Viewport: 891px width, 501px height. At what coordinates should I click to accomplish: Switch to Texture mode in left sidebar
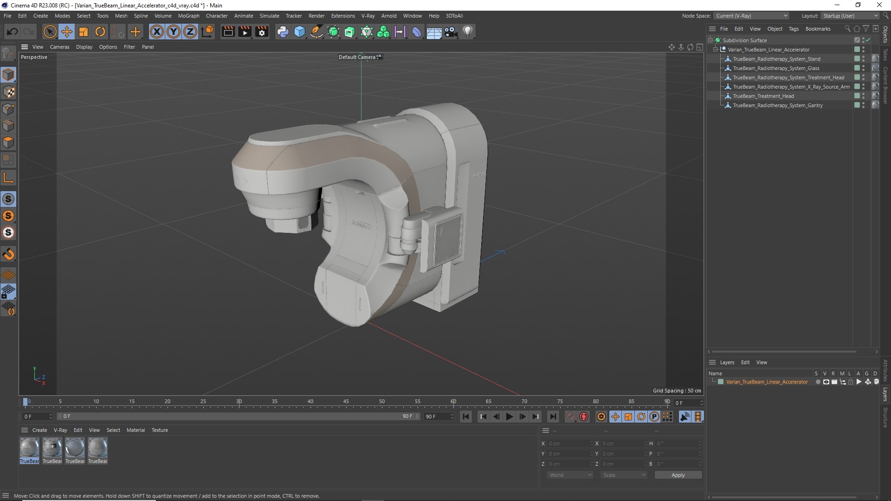click(8, 92)
